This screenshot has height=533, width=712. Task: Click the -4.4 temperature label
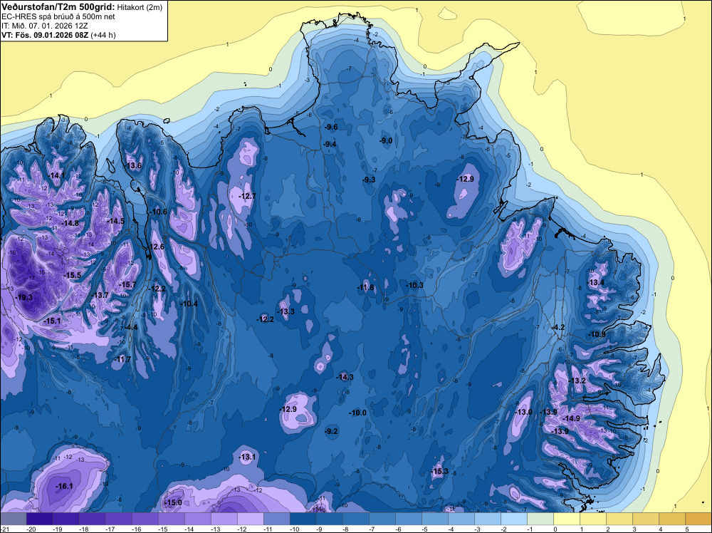[131, 327]
